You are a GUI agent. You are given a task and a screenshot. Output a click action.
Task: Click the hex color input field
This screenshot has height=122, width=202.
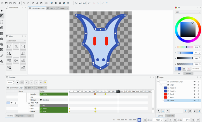point(196,69)
